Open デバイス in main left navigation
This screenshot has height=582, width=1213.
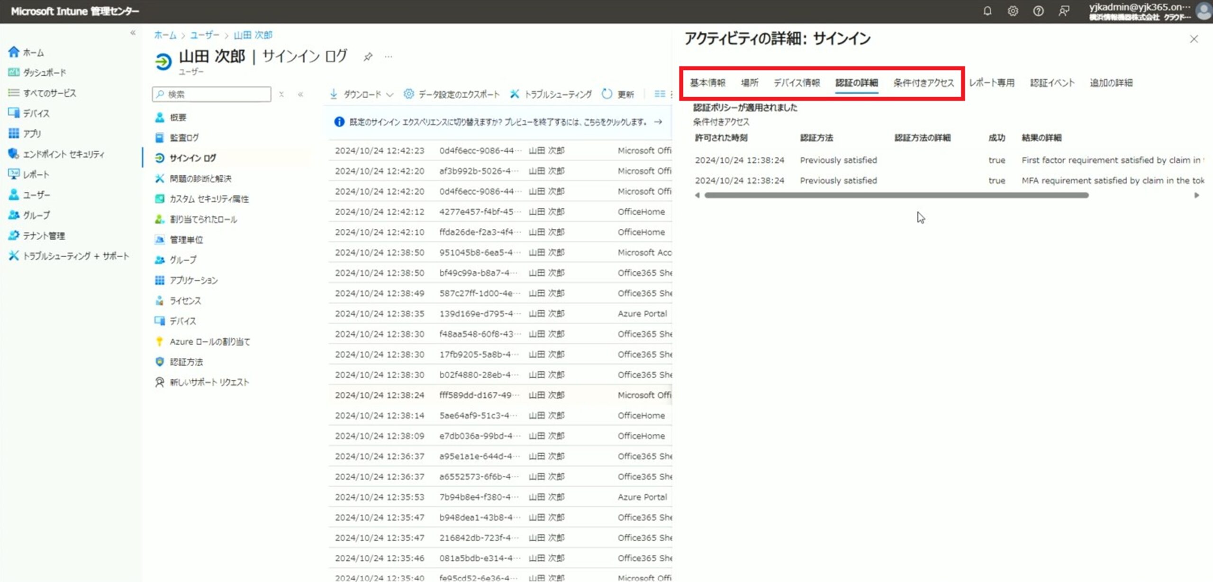tap(29, 113)
